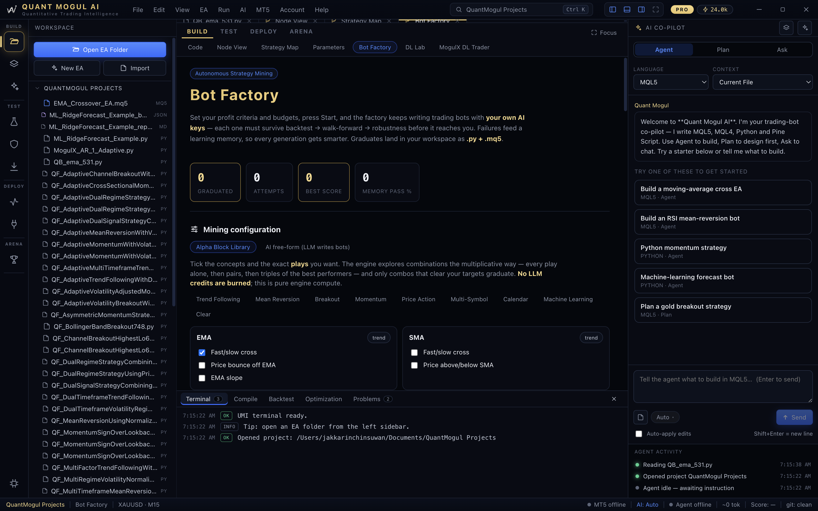Collapse the QuantMogul Projects tree
Viewport: 818px width, 511px height.
[38, 88]
